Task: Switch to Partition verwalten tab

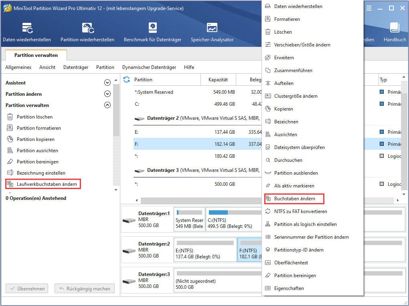Action: (x=36, y=55)
